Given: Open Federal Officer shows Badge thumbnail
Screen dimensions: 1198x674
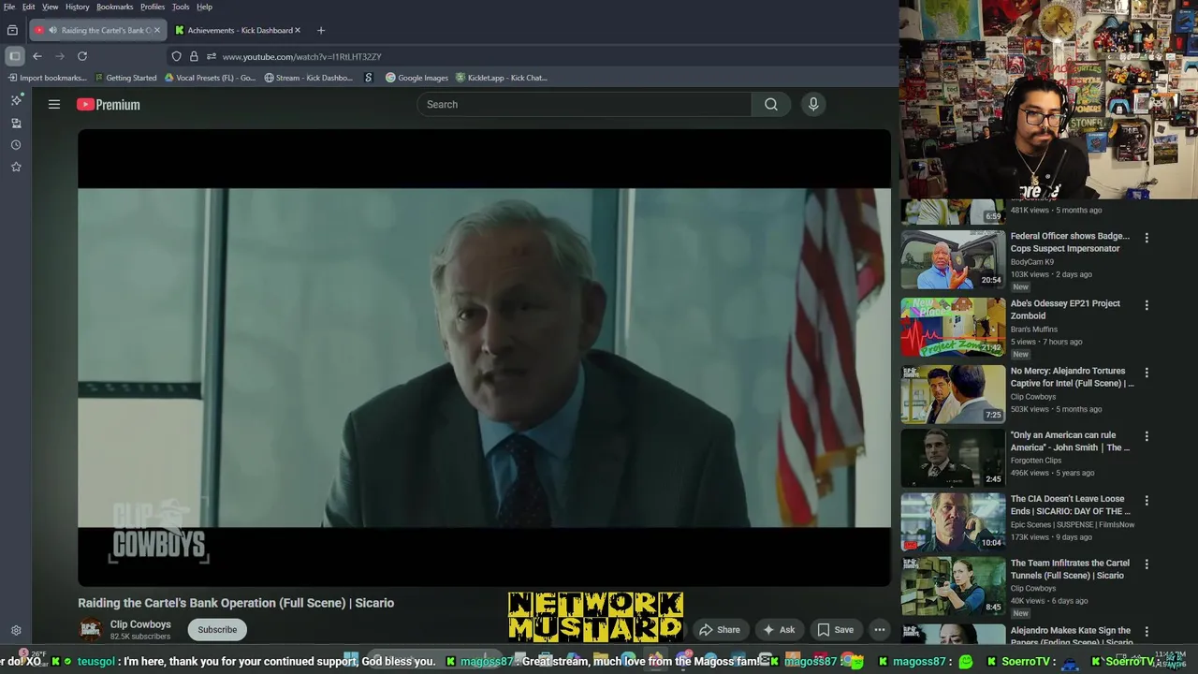Looking at the screenshot, I should pyautogui.click(x=953, y=259).
